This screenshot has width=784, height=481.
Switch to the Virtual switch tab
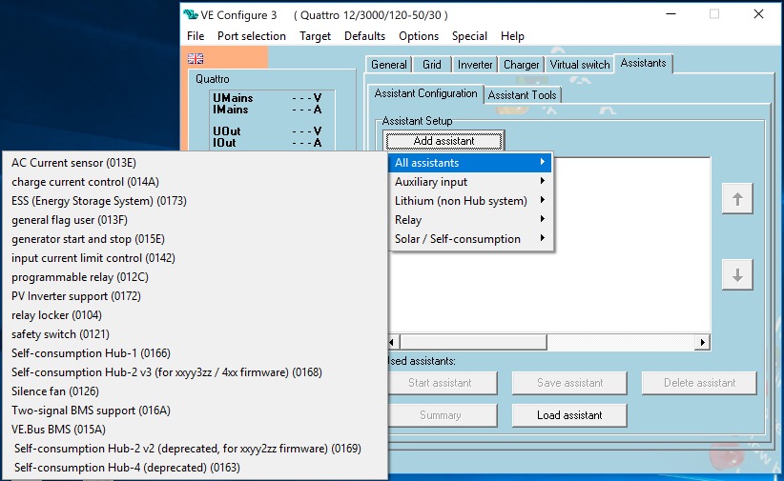[x=579, y=65]
